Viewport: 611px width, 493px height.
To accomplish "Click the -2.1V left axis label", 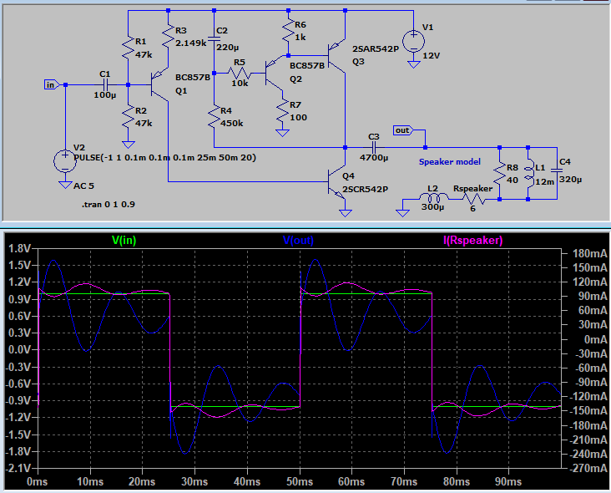I will tap(18, 469).
